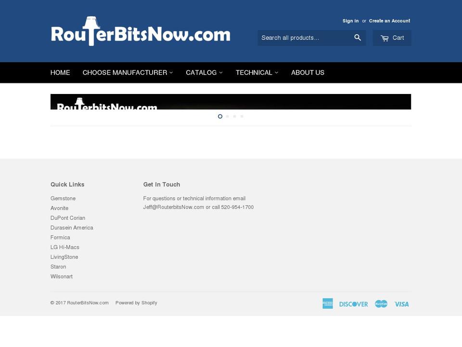Open the shopping Cart icon

[392, 37]
